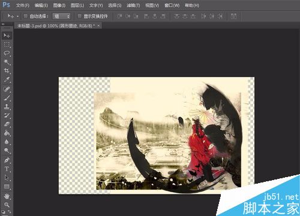Select the Healing Brush tool

pyautogui.click(x=7, y=89)
